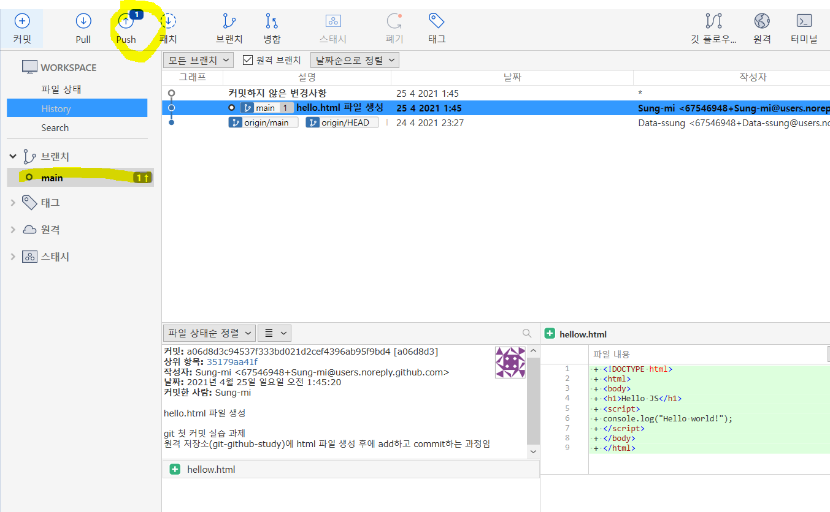Image resolution: width=830 pixels, height=512 pixels.
Task: Toggle the 원격 브랜치 checkbox
Action: pos(248,60)
